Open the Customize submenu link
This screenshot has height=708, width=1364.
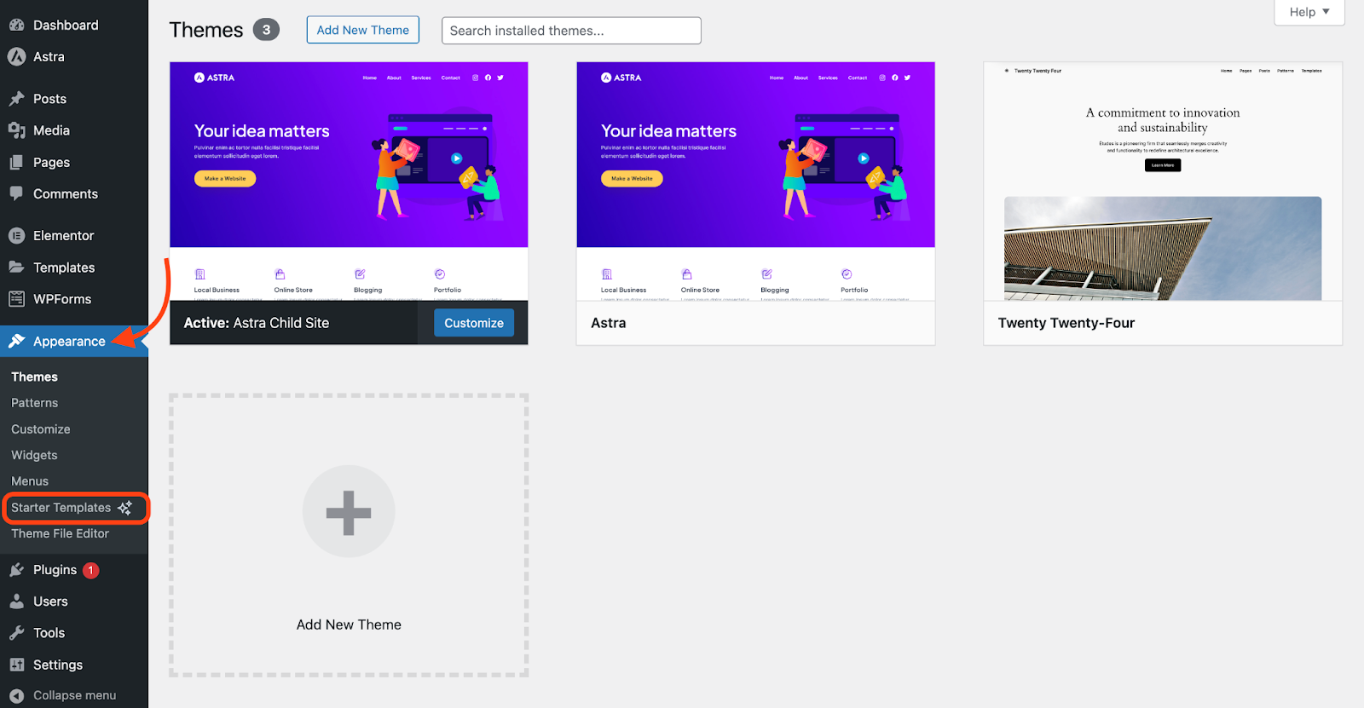coord(41,429)
